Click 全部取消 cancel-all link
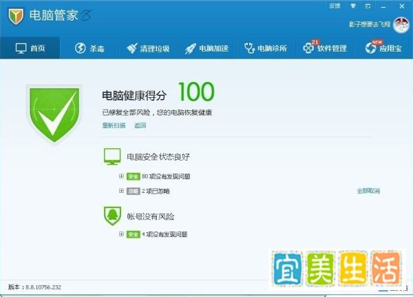The image size is (413, 297). point(368,191)
